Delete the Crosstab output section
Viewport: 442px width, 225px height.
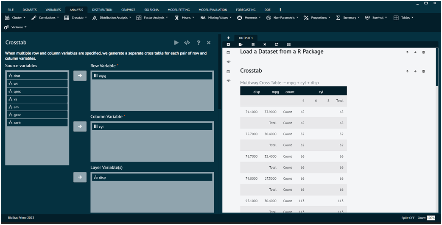click(x=423, y=71)
